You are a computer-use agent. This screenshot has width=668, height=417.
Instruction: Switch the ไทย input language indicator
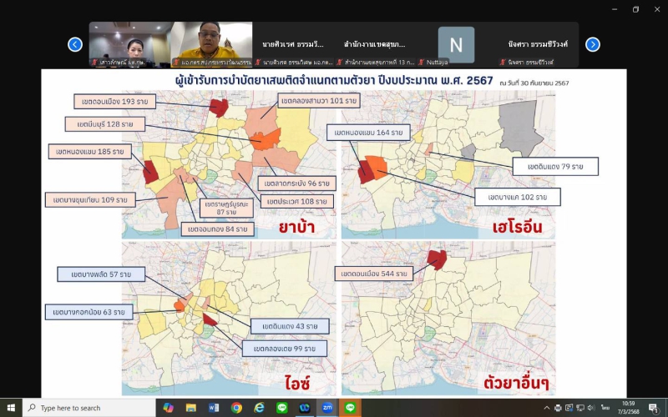coord(605,408)
